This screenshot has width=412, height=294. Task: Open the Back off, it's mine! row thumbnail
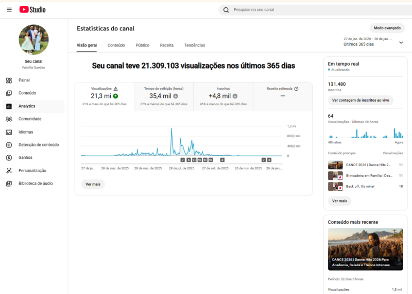coord(335,186)
